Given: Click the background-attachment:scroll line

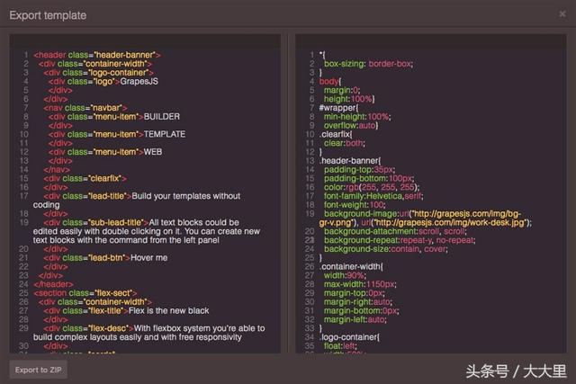Looking at the screenshot, I should (395, 231).
